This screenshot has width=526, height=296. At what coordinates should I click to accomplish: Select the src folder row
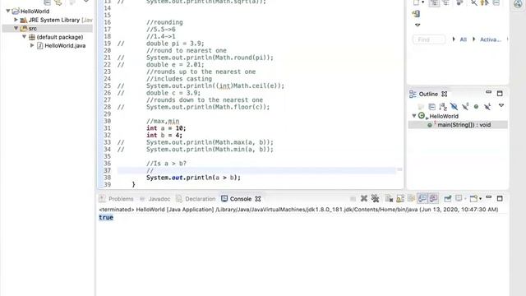[48, 29]
